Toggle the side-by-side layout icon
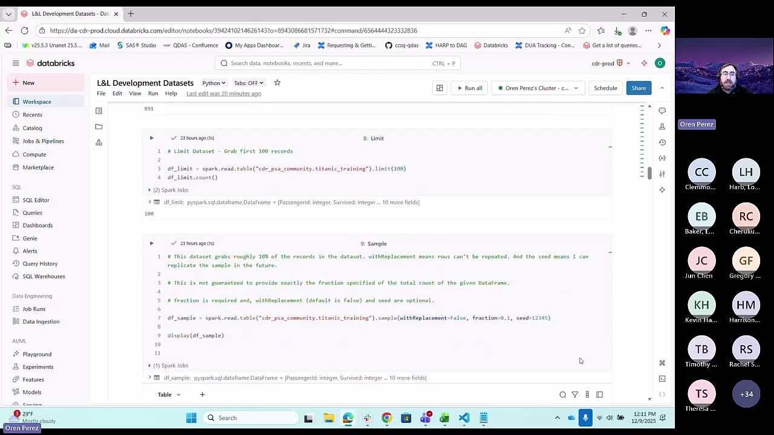This screenshot has width=774, height=435. (440, 88)
